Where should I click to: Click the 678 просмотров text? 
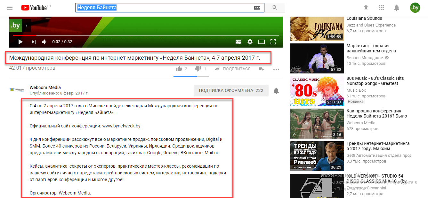(x=362, y=129)
